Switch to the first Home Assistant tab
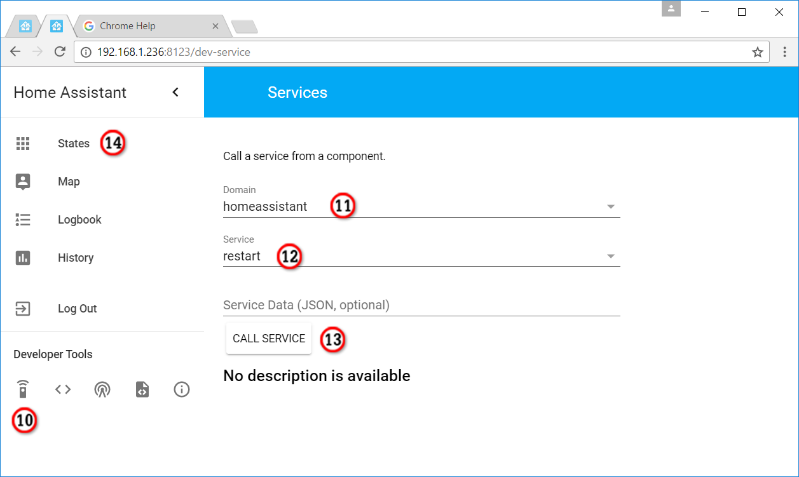This screenshot has height=477, width=799. pos(25,26)
